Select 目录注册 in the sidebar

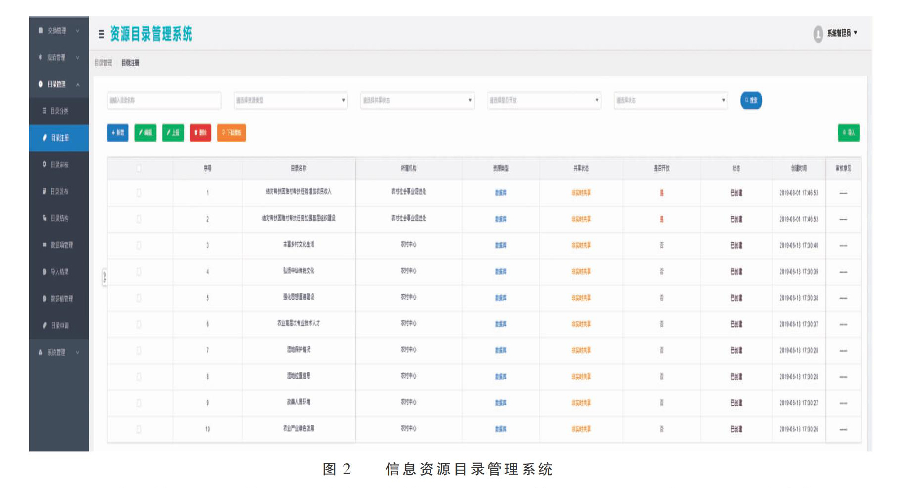point(59,138)
